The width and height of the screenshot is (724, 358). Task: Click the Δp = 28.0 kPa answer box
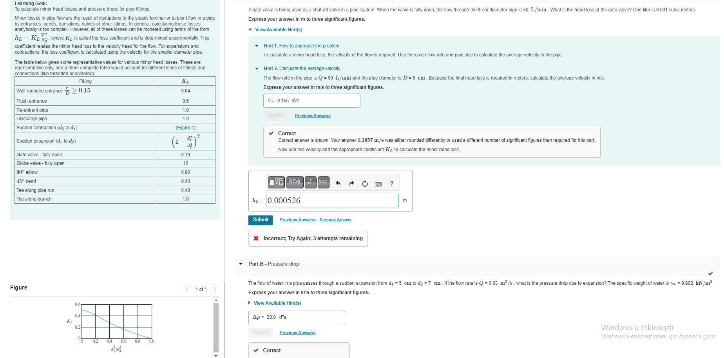coord(297,317)
